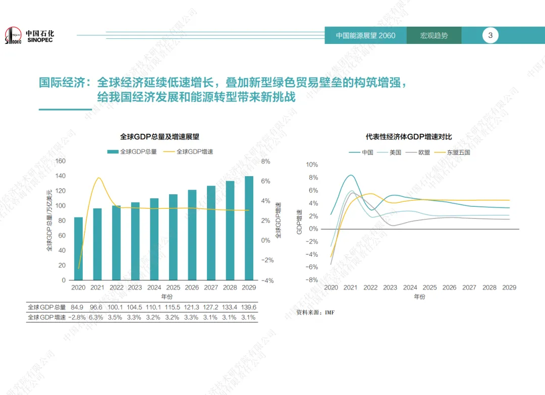Click table growth value 6.3%
Viewport: 545px width, 395px height.
coord(96,317)
